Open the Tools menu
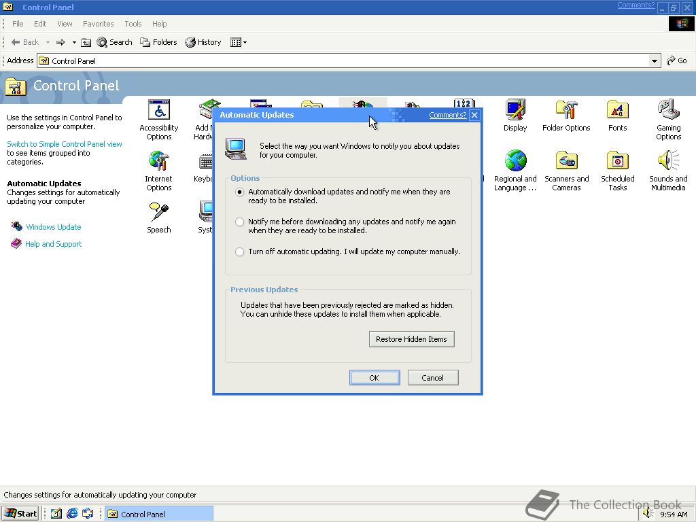Viewport: 696px width, 522px height. coord(133,24)
